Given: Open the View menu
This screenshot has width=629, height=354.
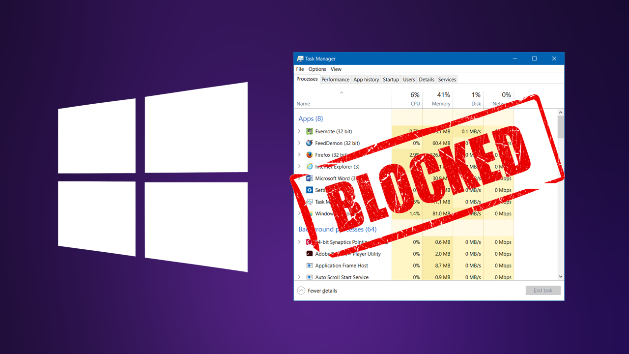Looking at the screenshot, I should 336,69.
